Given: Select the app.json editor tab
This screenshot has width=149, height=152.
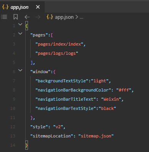Looking at the screenshot, I should pyautogui.click(x=22, y=7).
